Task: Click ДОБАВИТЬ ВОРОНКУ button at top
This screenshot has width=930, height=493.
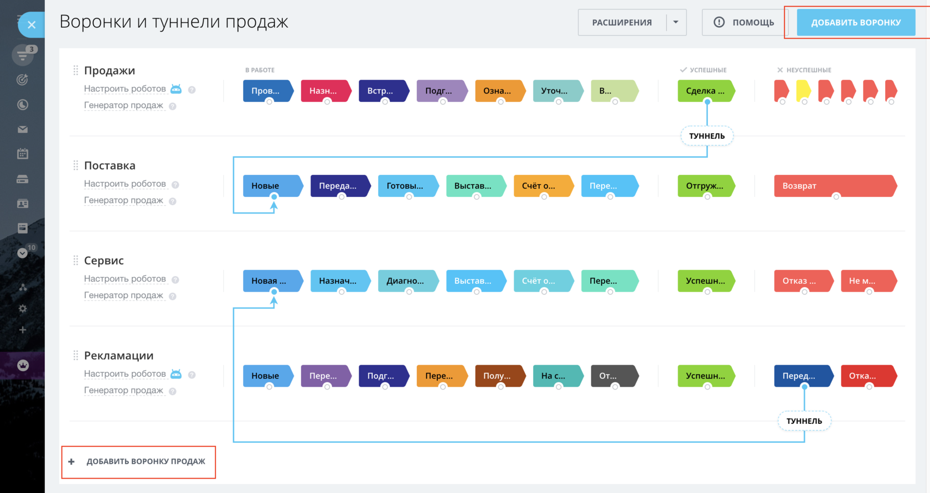Action: (x=856, y=23)
